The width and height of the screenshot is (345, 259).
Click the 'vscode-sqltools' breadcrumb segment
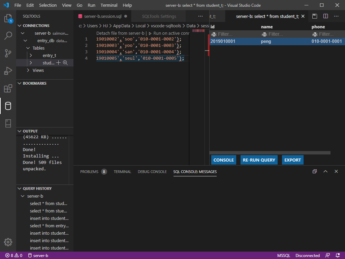click(166, 26)
